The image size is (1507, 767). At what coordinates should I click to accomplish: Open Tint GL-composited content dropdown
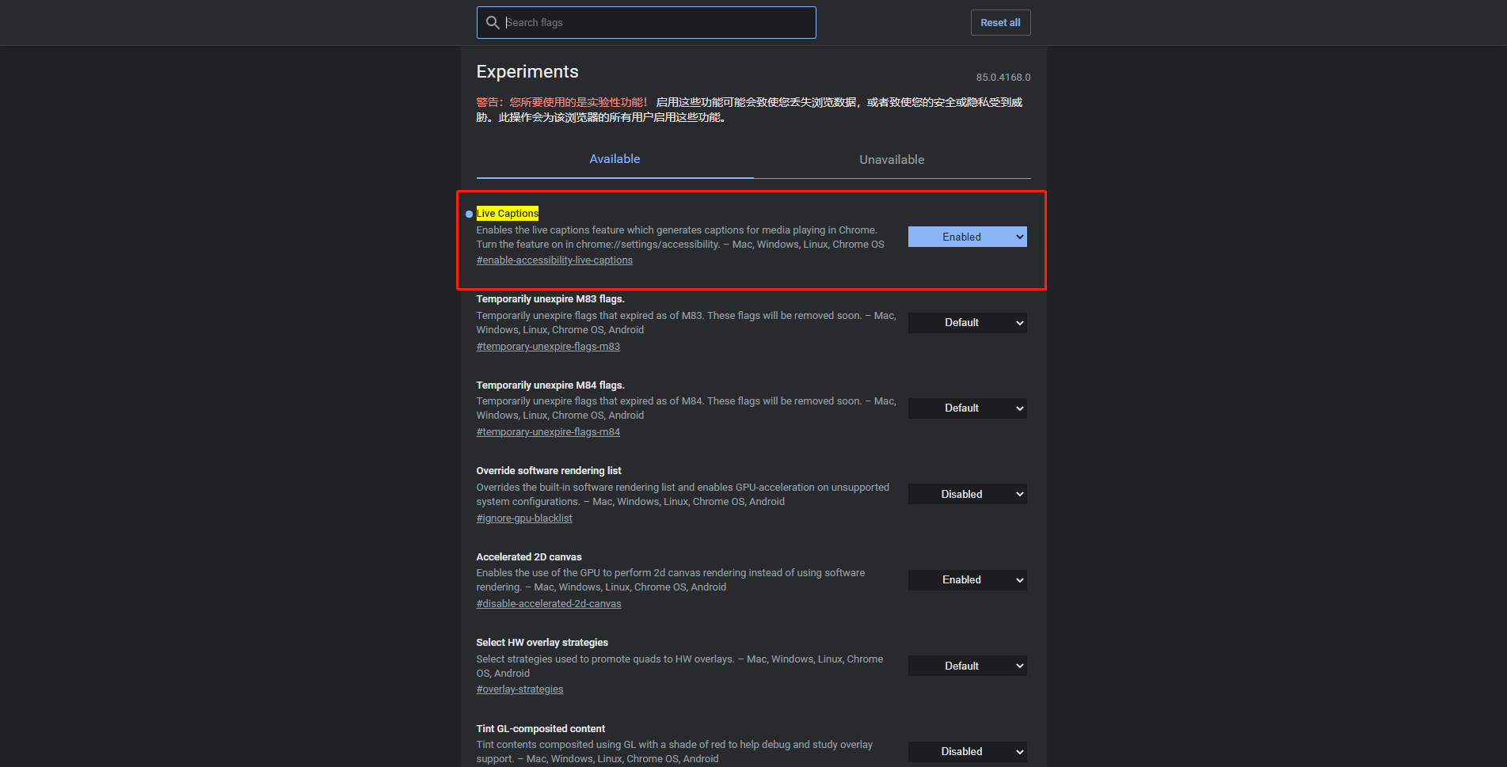[x=967, y=752]
